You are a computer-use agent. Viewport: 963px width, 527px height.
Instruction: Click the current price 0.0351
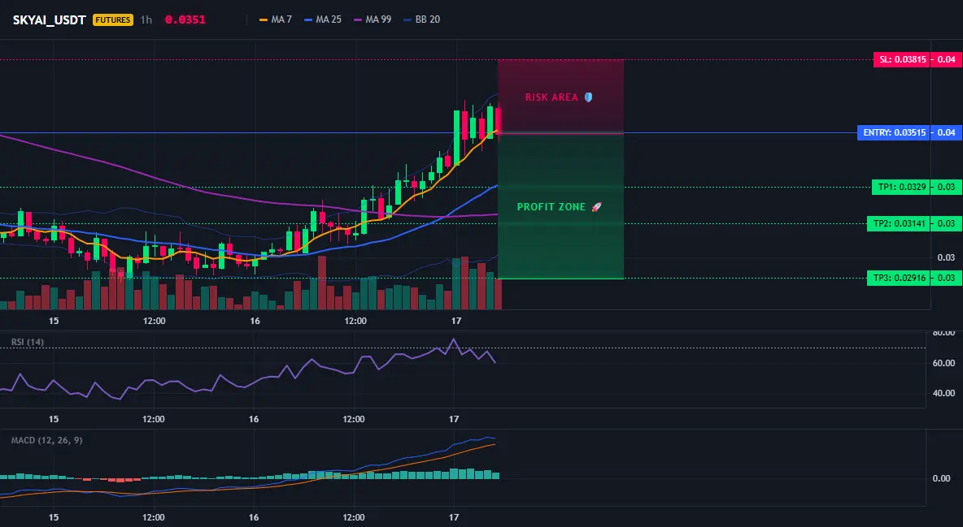pyautogui.click(x=185, y=19)
